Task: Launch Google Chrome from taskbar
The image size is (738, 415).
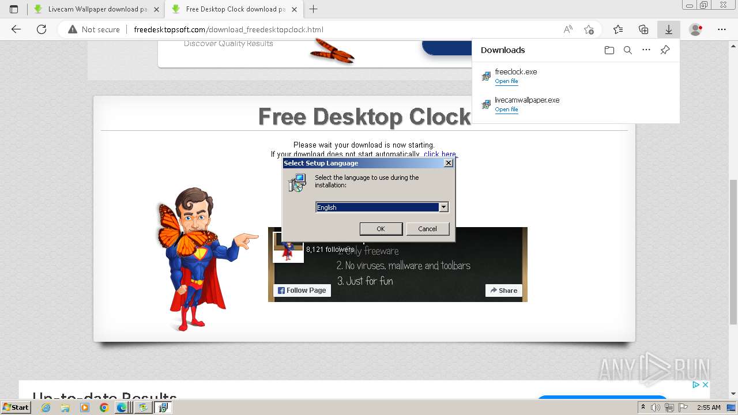Action: 104,408
